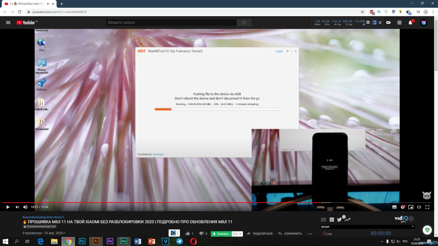Open the three-dot more actions menu

click(310, 234)
